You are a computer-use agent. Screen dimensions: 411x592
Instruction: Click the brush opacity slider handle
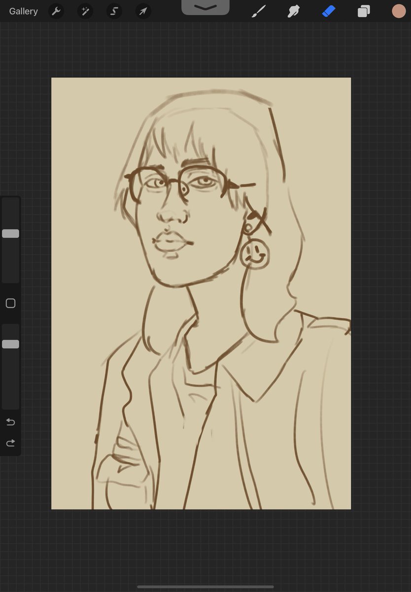click(10, 344)
